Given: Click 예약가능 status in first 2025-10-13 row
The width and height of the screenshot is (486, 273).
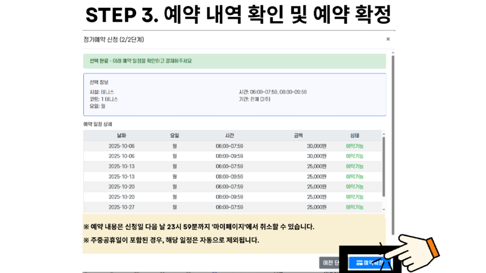Looking at the screenshot, I should click(355, 166).
